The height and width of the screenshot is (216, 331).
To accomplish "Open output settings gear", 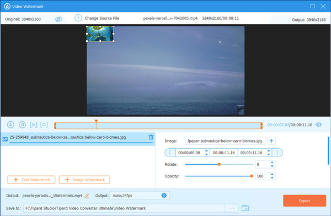I will 164,196.
